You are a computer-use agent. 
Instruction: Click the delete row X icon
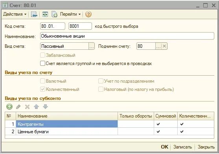[x=27, y=107]
